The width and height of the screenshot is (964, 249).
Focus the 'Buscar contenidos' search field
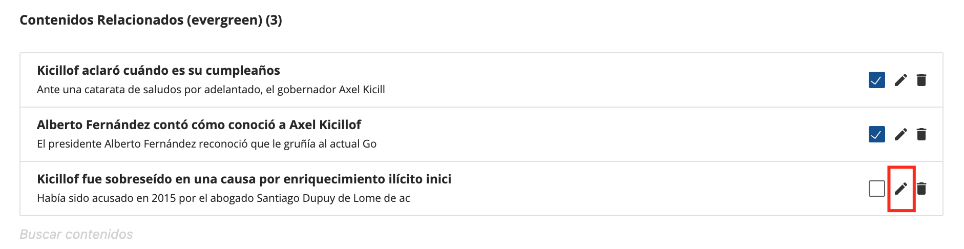click(77, 234)
